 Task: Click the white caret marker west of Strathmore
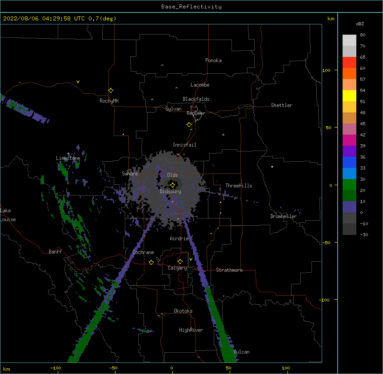click(x=195, y=269)
